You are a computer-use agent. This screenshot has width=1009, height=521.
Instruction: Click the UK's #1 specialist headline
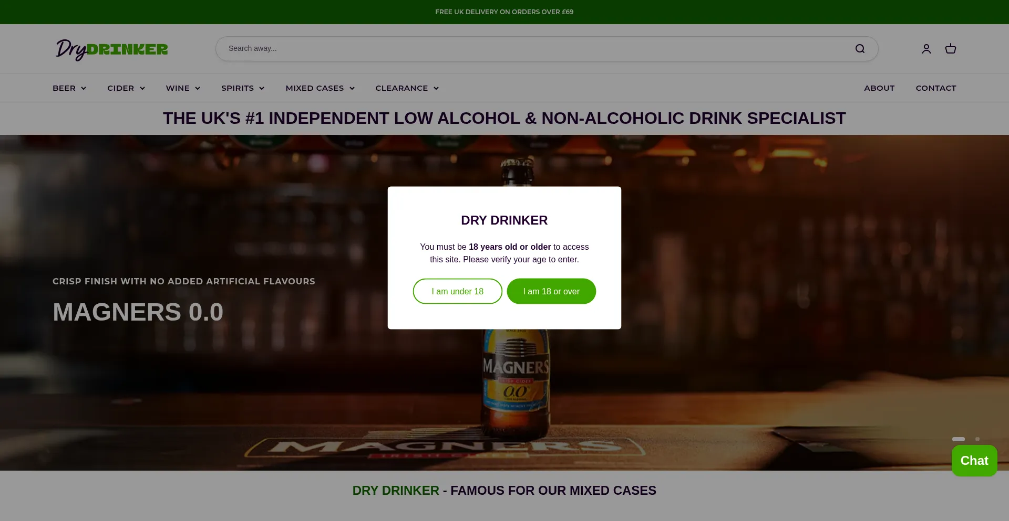[504, 119]
